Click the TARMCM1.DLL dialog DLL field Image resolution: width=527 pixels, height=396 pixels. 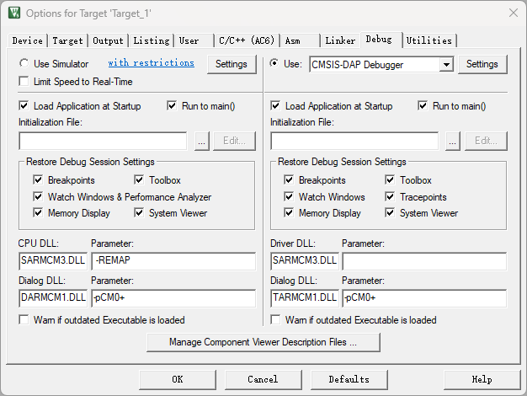click(x=305, y=298)
